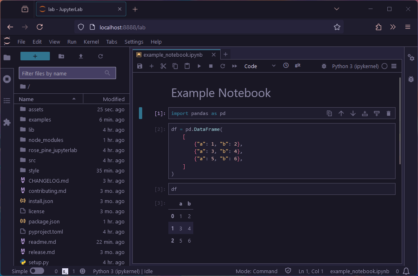Select the package.json file

pyautogui.click(x=72, y=221)
